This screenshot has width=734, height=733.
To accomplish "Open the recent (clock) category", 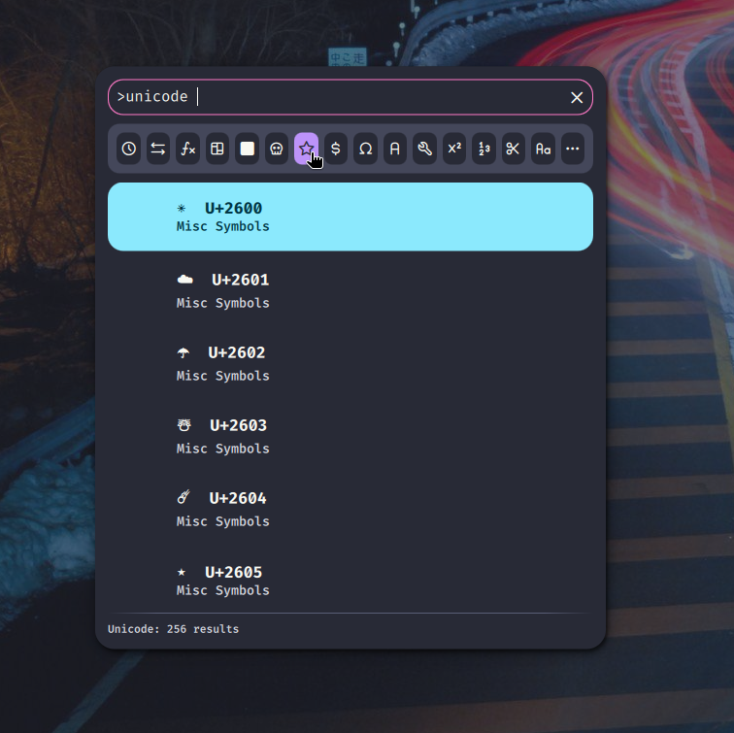I will [x=129, y=149].
